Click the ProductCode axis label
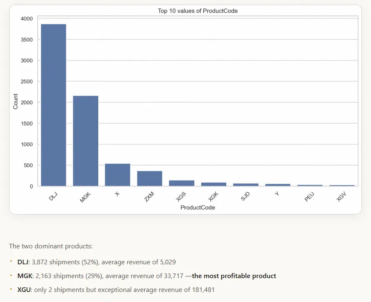 197,207
